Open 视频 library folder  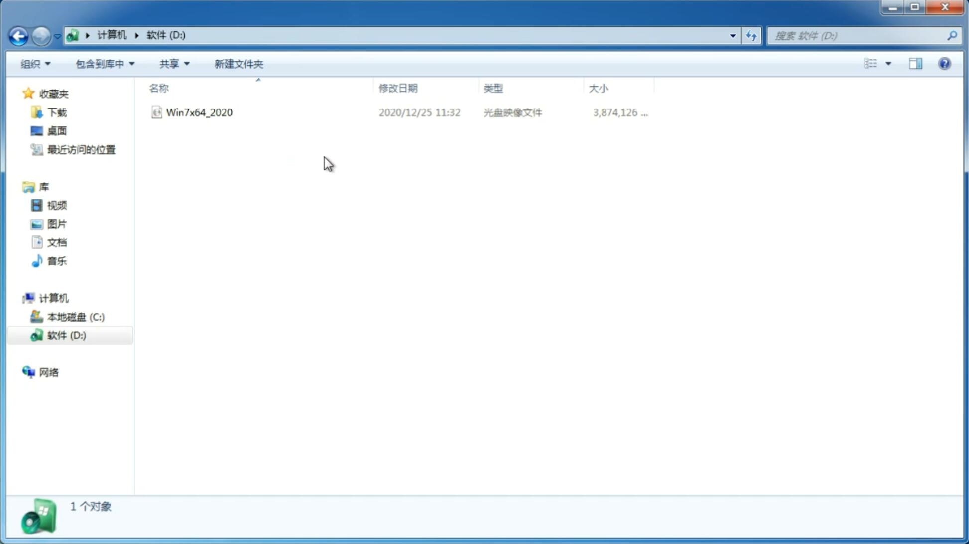[57, 205]
